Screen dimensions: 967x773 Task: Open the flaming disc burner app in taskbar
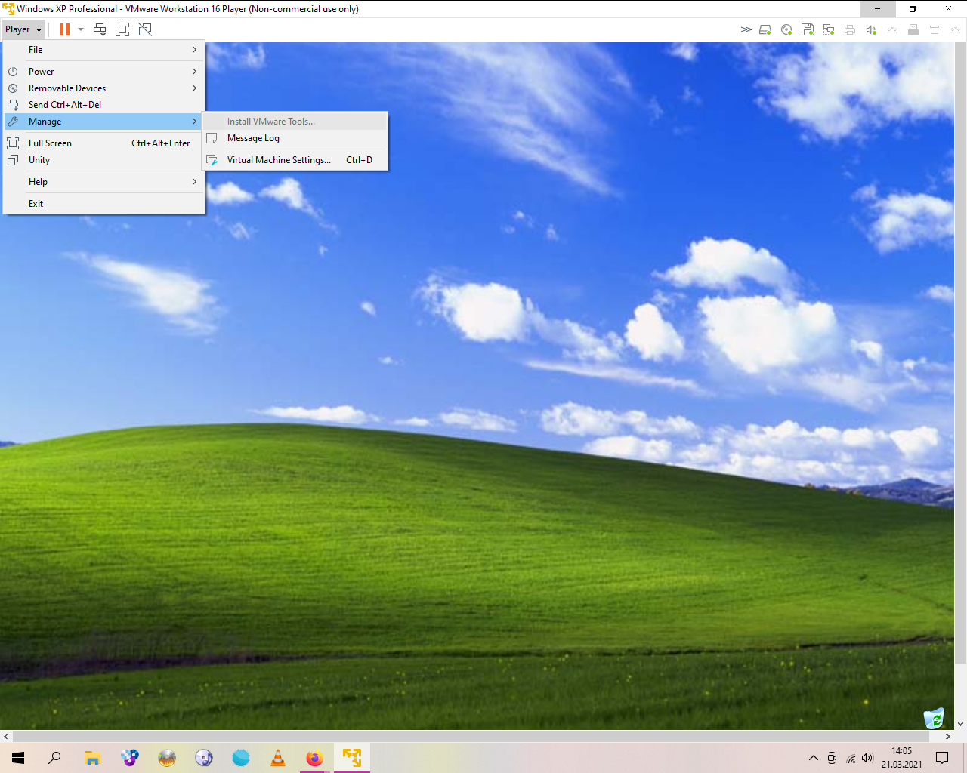click(167, 758)
